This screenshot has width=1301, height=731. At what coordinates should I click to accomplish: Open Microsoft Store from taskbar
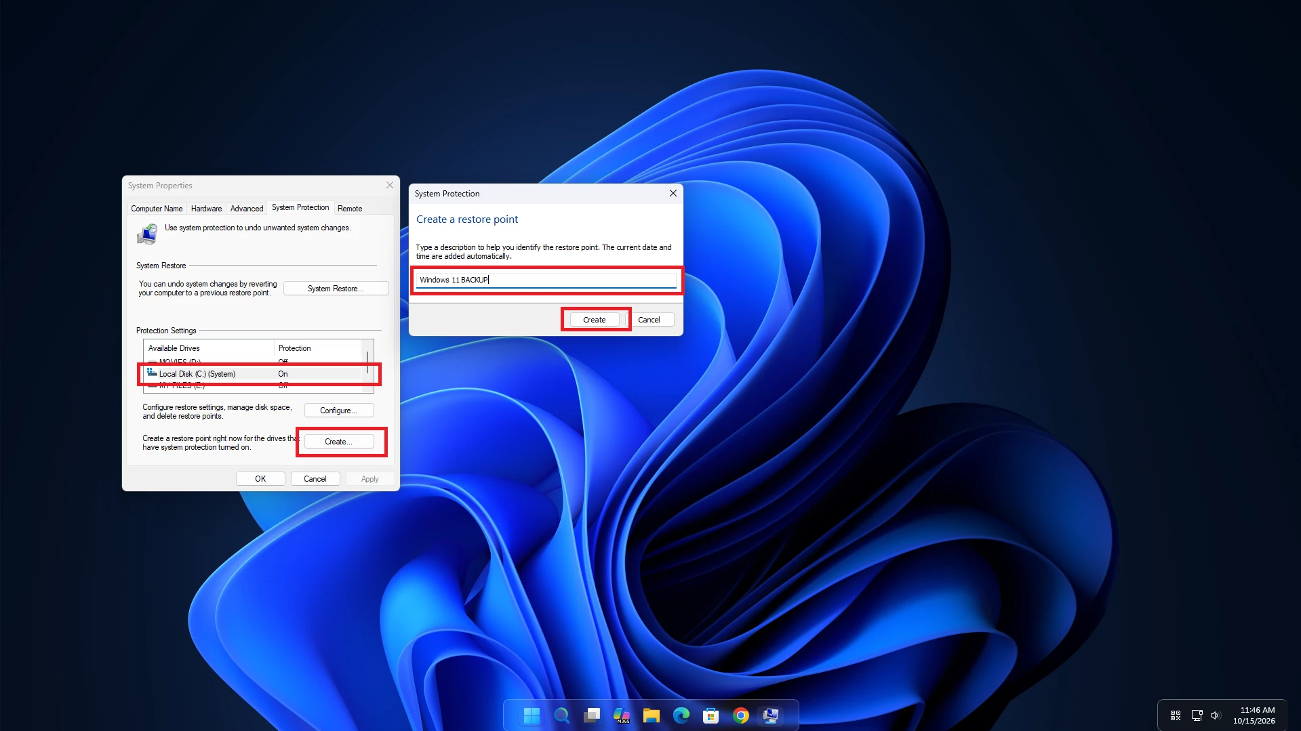tap(710, 715)
